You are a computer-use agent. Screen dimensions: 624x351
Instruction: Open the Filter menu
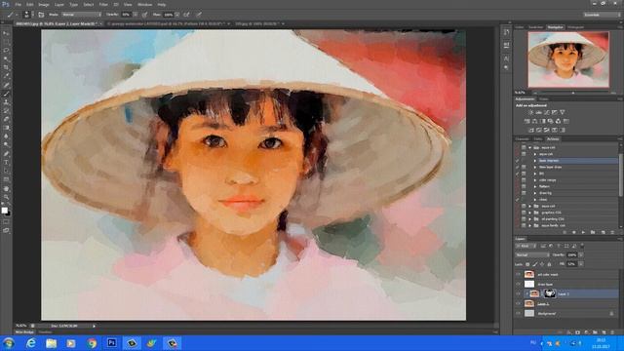(x=103, y=4)
